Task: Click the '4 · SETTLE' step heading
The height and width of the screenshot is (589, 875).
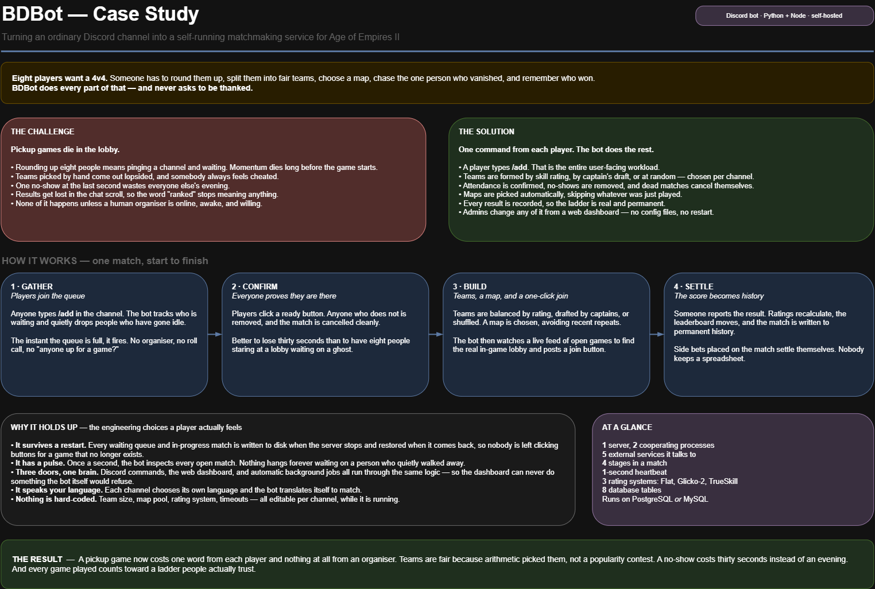Action: (694, 286)
